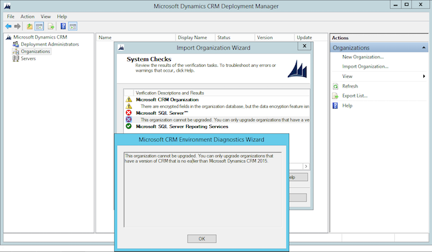Click the Refresh icon in Actions pane

(335, 86)
